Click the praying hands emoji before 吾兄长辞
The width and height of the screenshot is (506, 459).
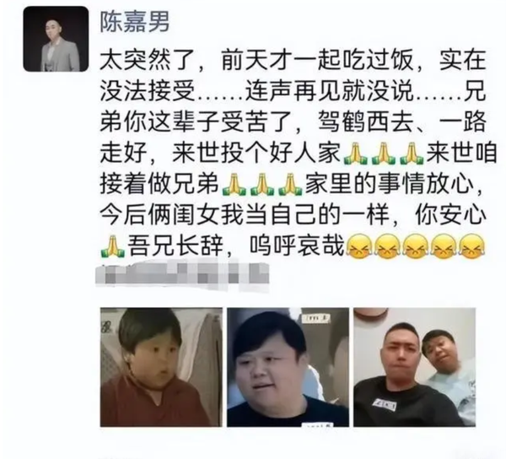tap(112, 247)
